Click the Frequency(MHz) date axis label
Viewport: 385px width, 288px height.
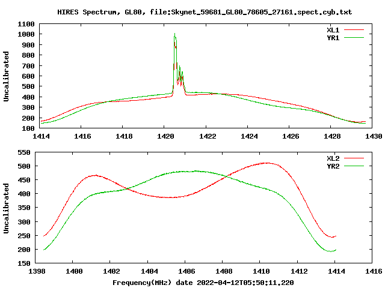tap(203, 283)
